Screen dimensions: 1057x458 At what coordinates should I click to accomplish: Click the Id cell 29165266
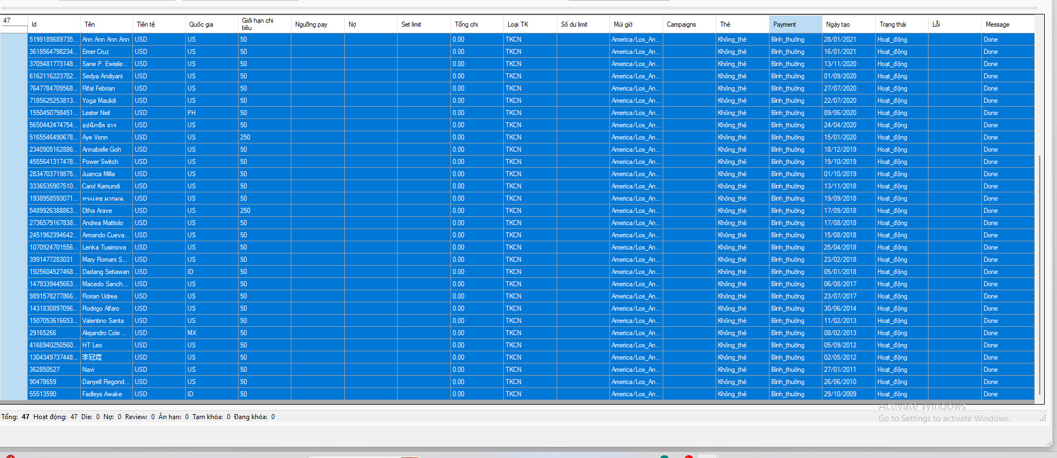[54, 333]
